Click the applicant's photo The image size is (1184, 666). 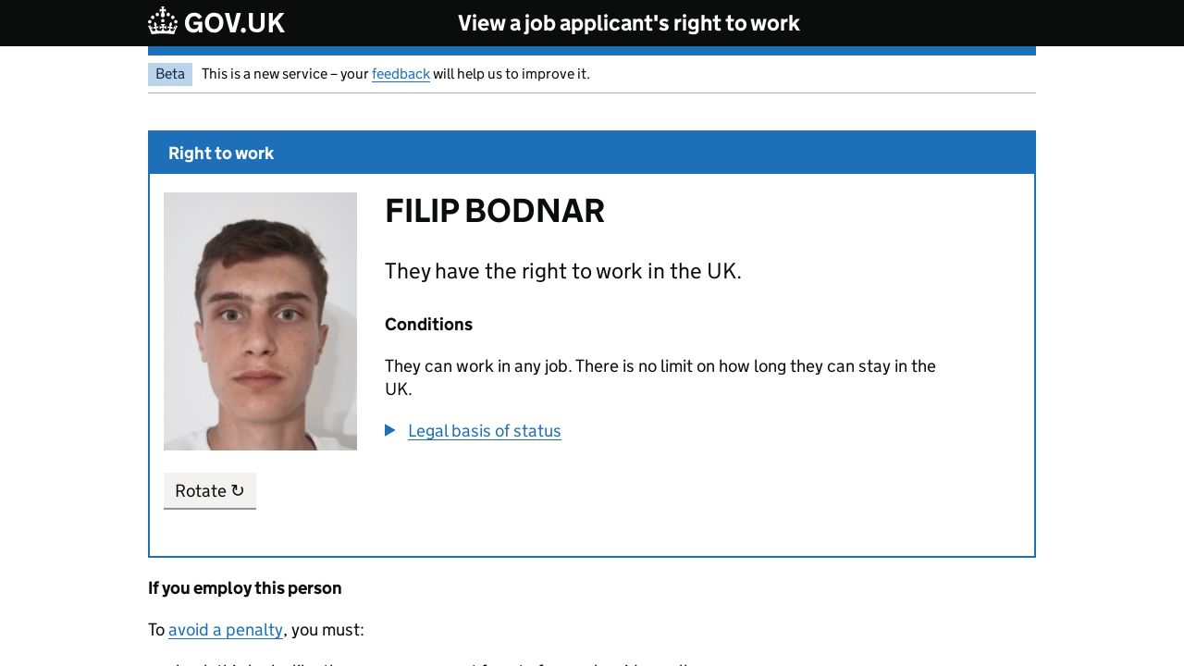point(260,321)
